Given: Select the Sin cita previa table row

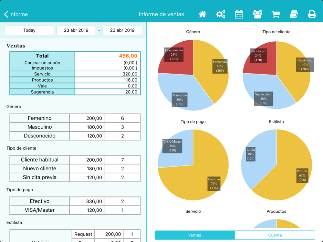Looking at the screenshot, I should [x=75, y=177].
